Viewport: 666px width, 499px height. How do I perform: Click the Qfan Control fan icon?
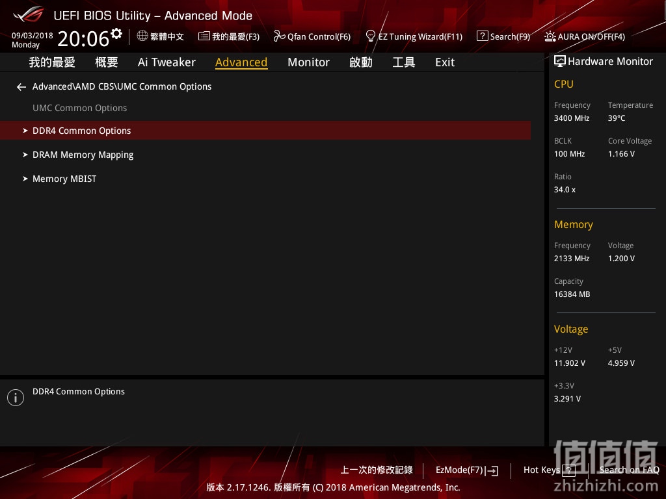pyautogui.click(x=279, y=36)
